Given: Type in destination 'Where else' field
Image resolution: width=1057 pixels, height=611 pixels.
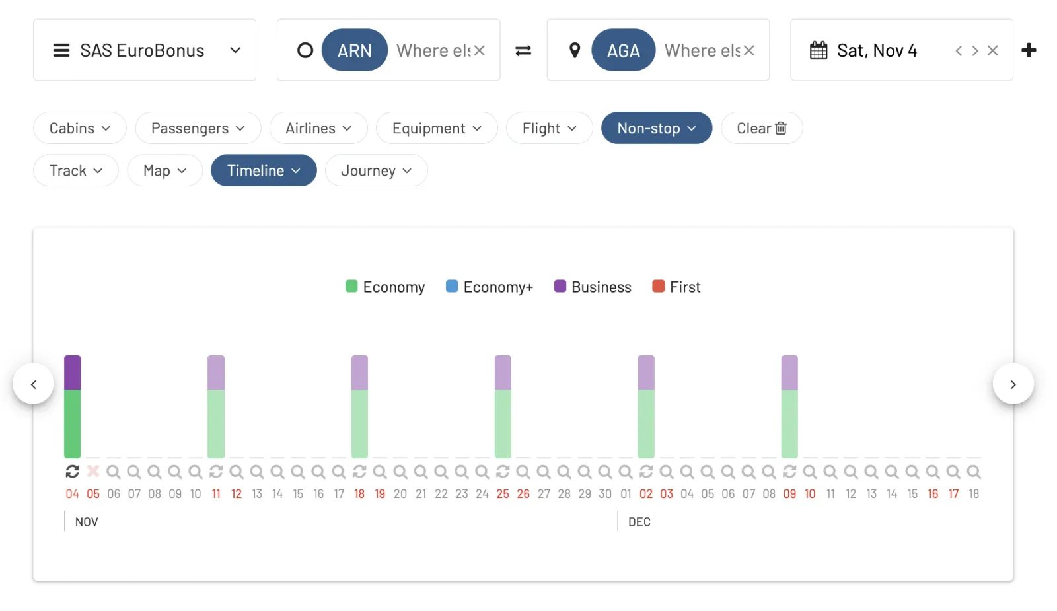Looking at the screenshot, I should point(702,50).
